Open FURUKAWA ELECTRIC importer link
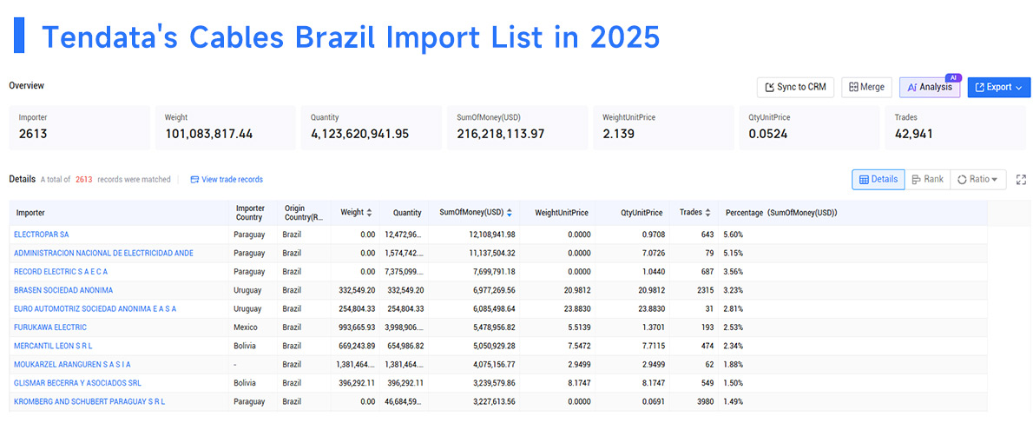The width and height of the screenshot is (1033, 443). click(50, 327)
